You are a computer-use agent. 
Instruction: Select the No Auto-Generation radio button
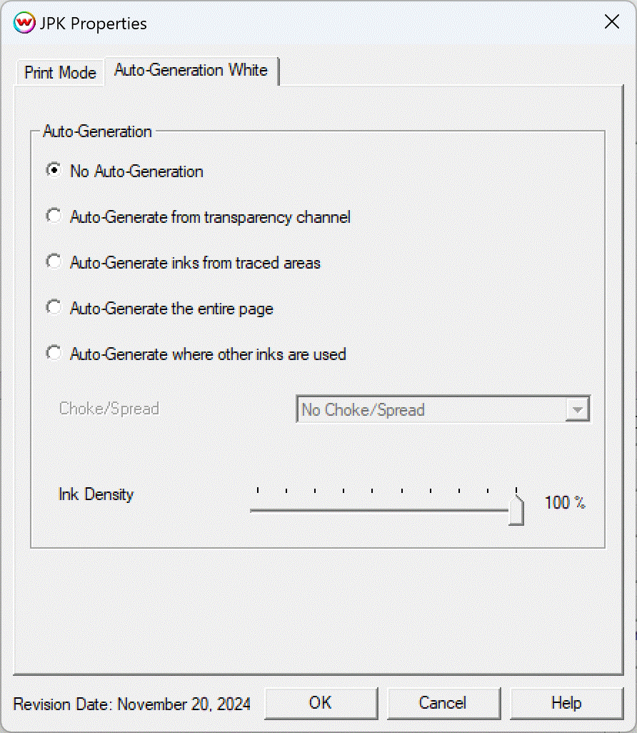[x=54, y=171]
